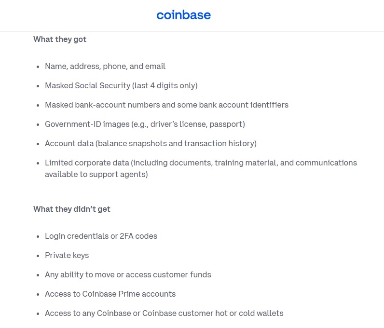
Task: Click the Coinbase logo in the header
Action: tap(183, 15)
